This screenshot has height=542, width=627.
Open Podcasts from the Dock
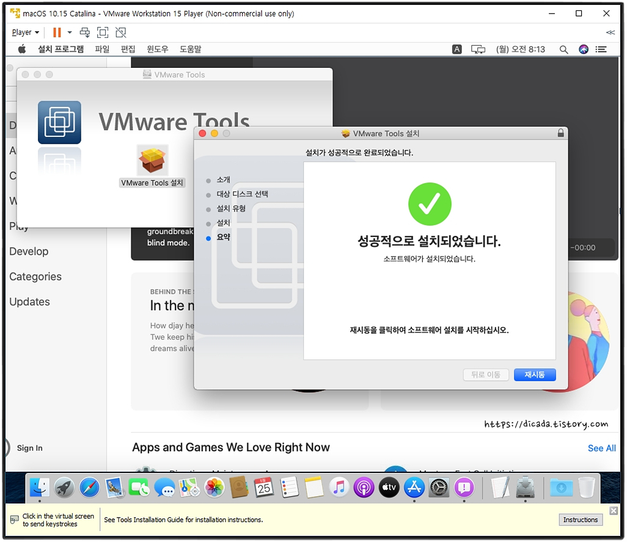(364, 488)
